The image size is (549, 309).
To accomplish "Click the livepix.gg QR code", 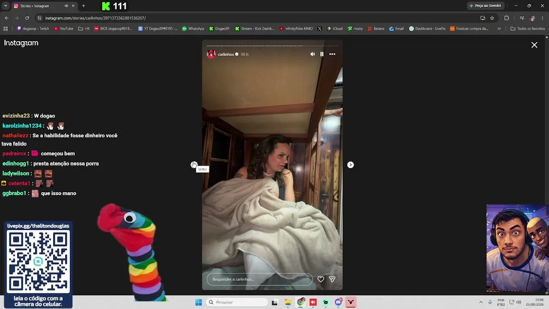I will coord(38,262).
